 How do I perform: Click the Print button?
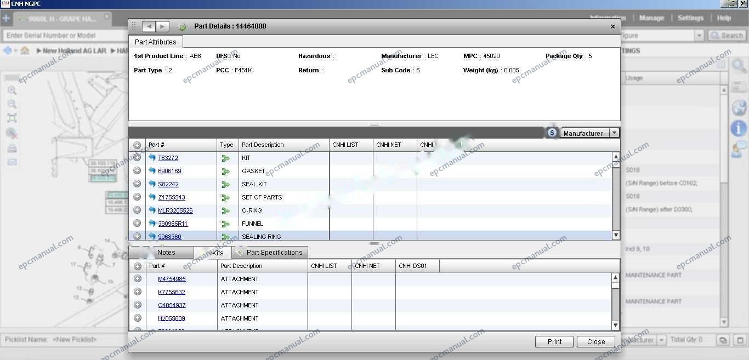(554, 342)
